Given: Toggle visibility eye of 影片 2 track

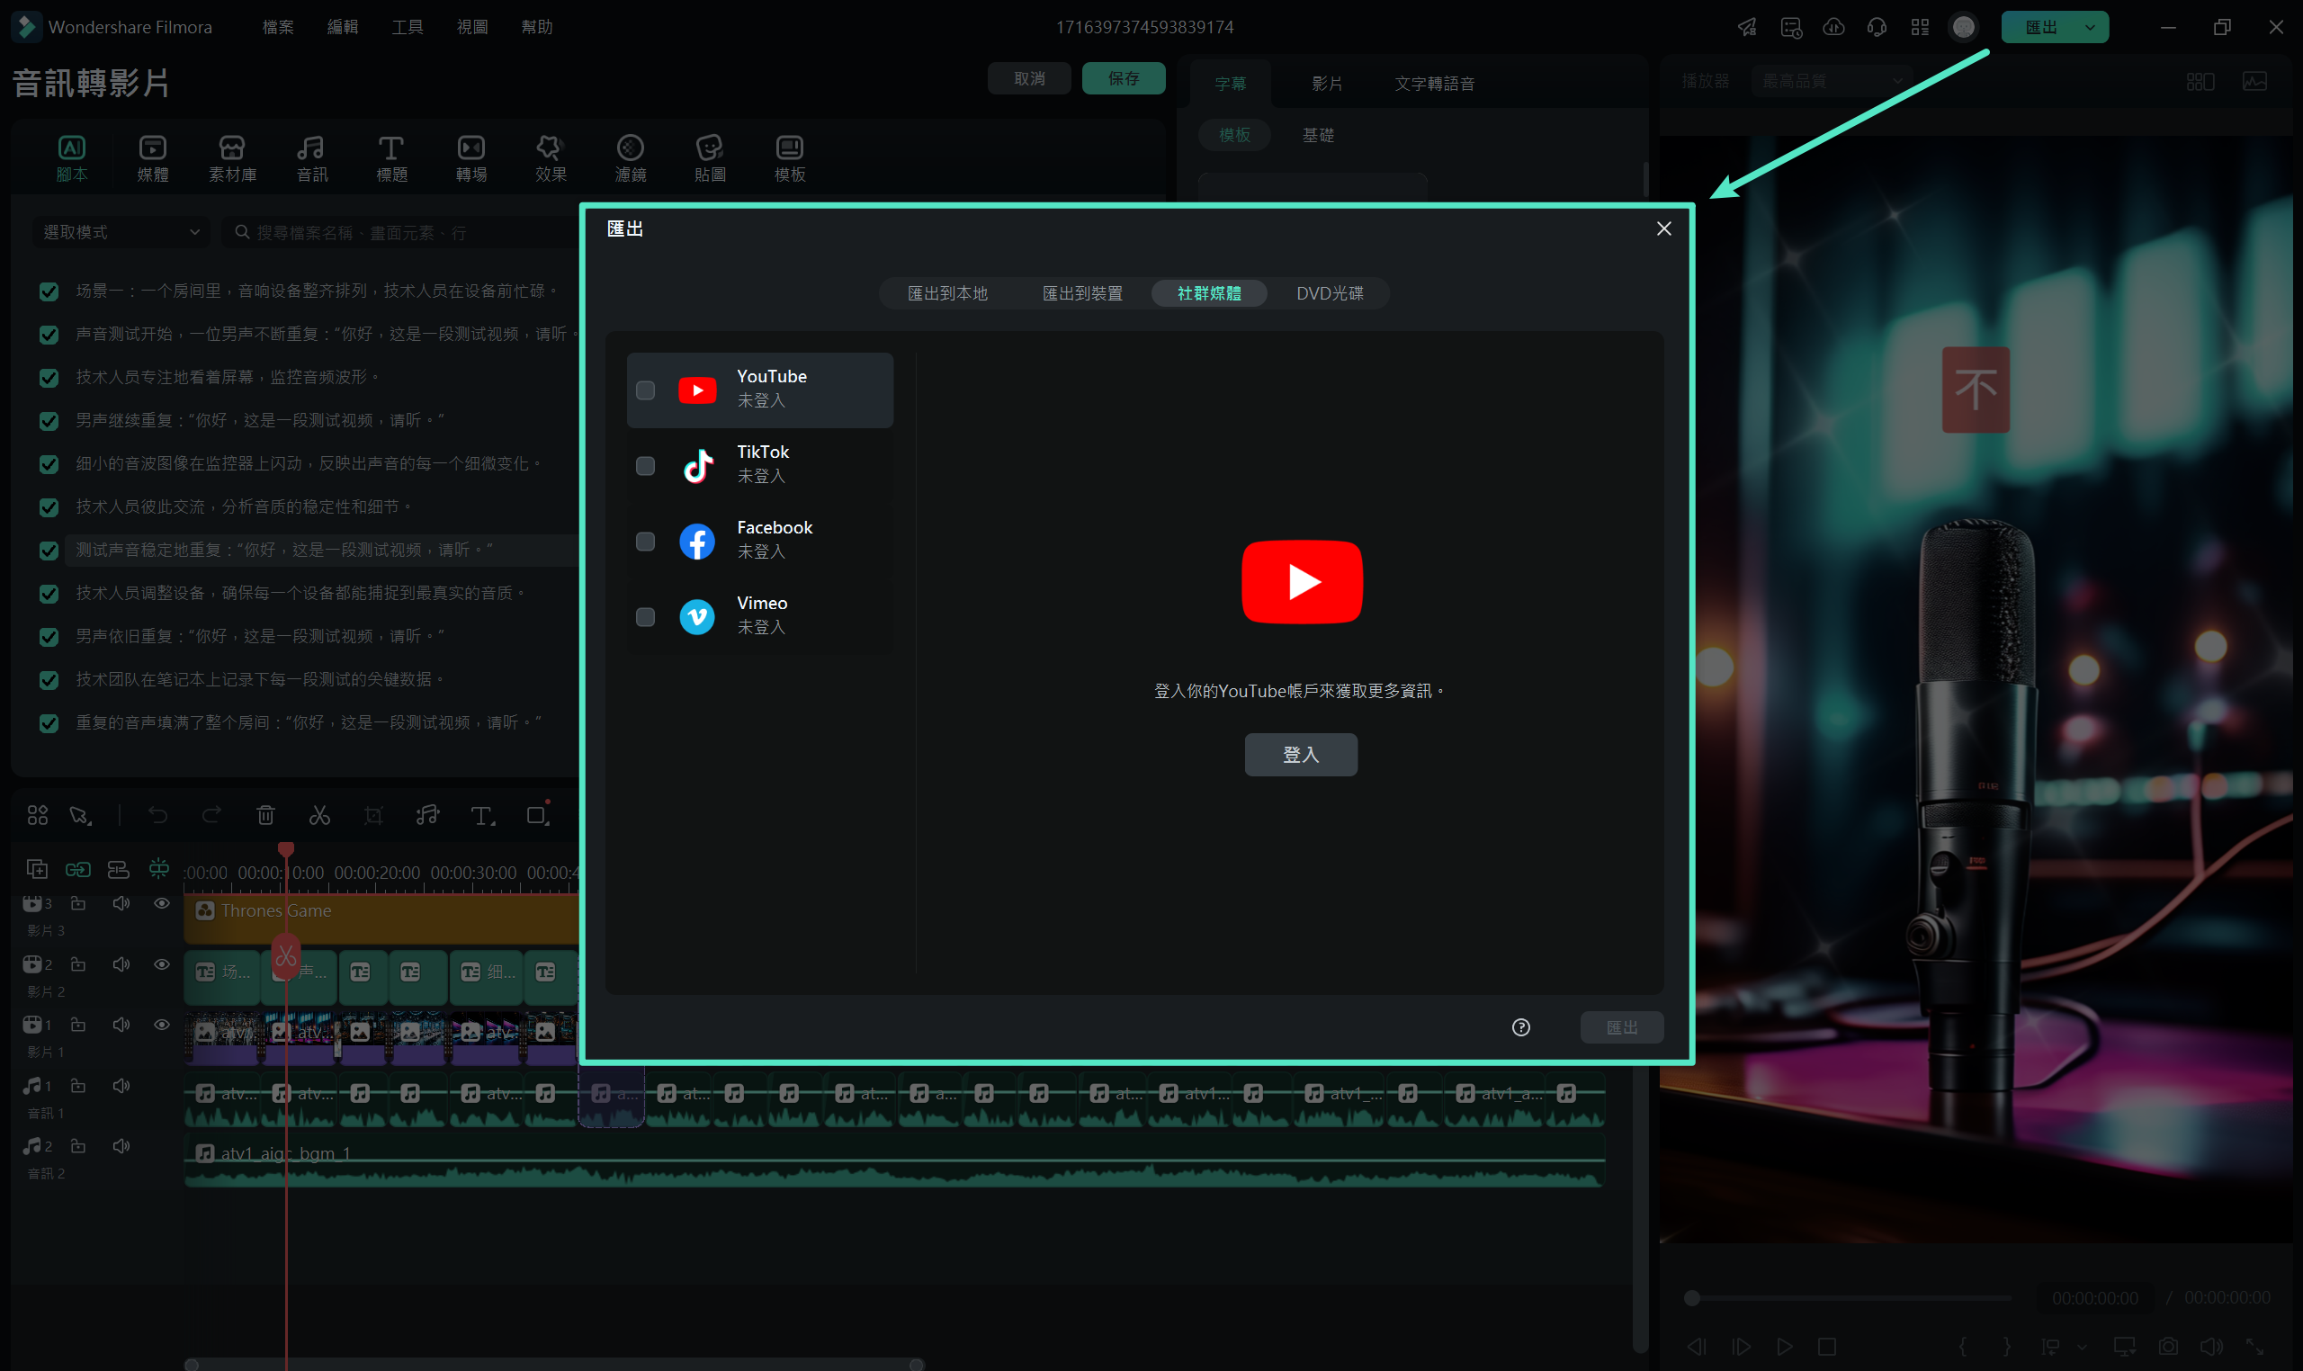Looking at the screenshot, I should tap(162, 964).
